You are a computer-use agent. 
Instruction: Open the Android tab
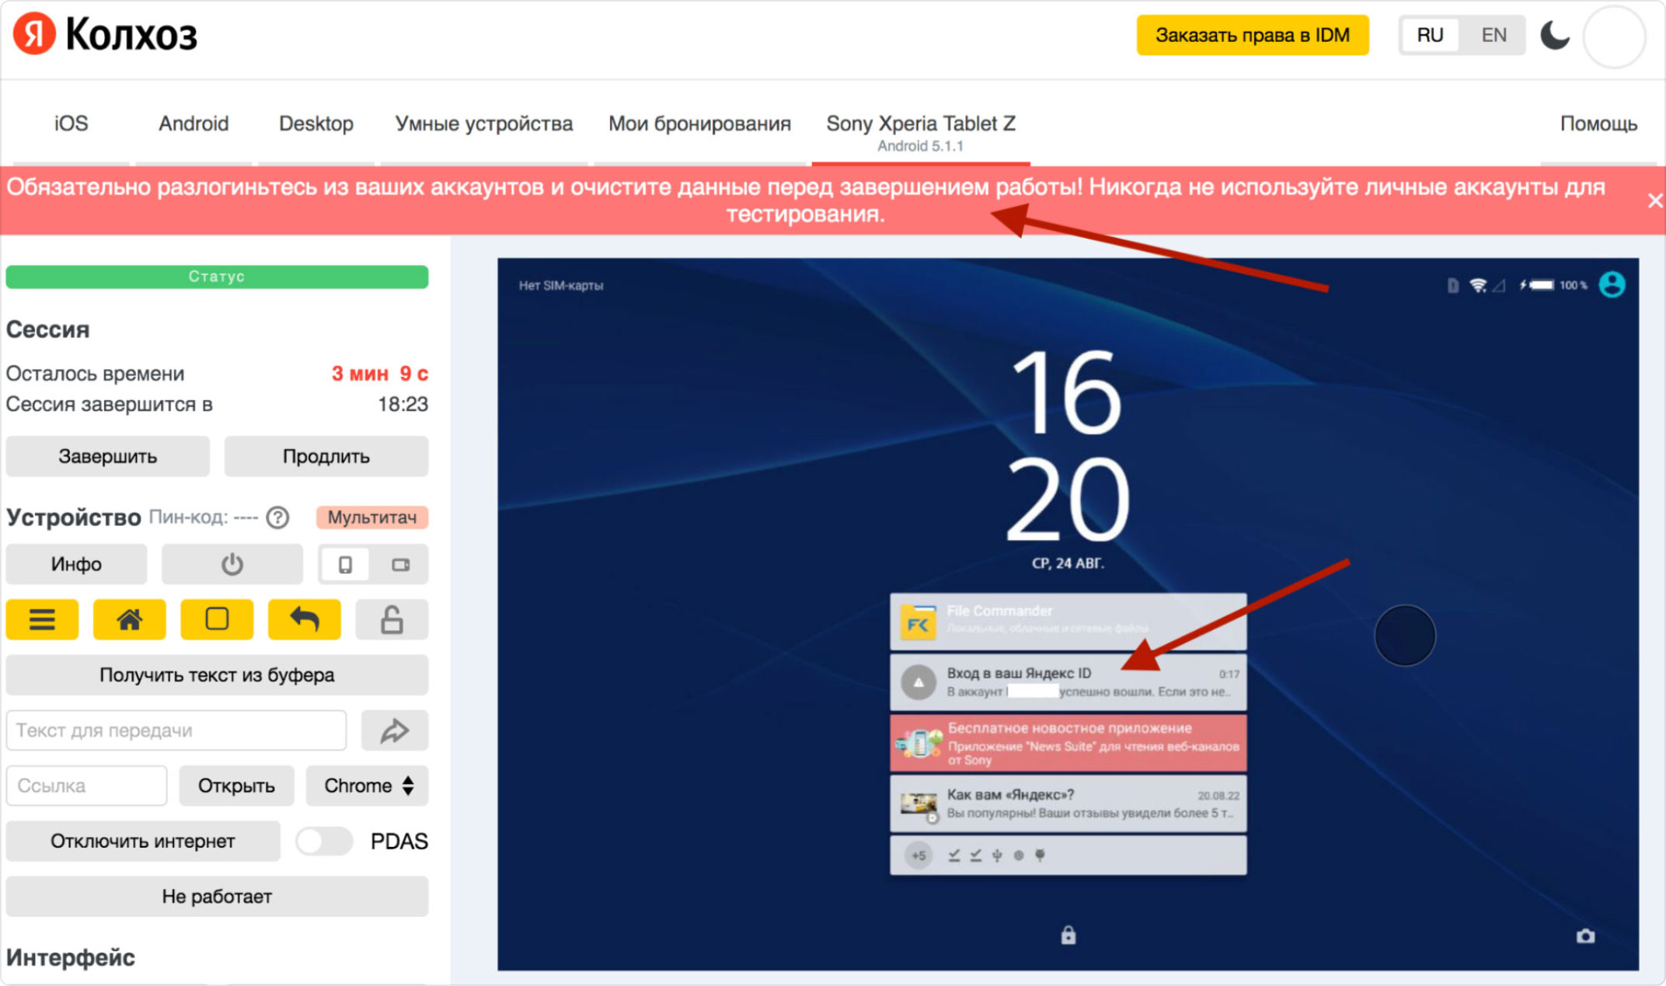193,124
